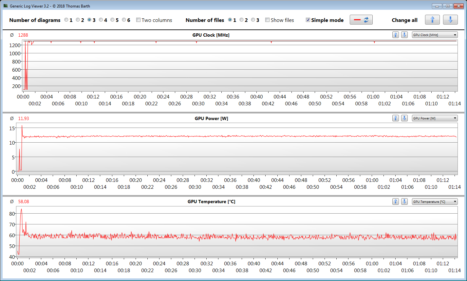The height and width of the screenshot is (281, 467).
Task: Click the GPU Power plot area
Action: [x=237, y=148]
